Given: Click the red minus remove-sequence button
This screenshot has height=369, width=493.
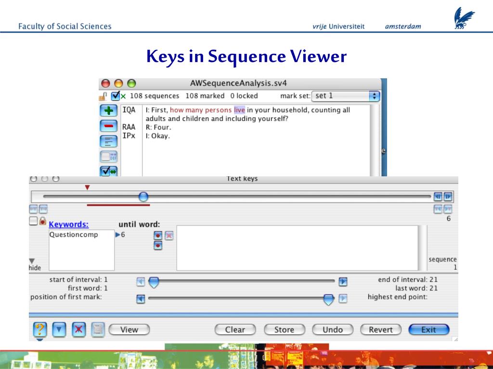Looking at the screenshot, I should [108, 126].
